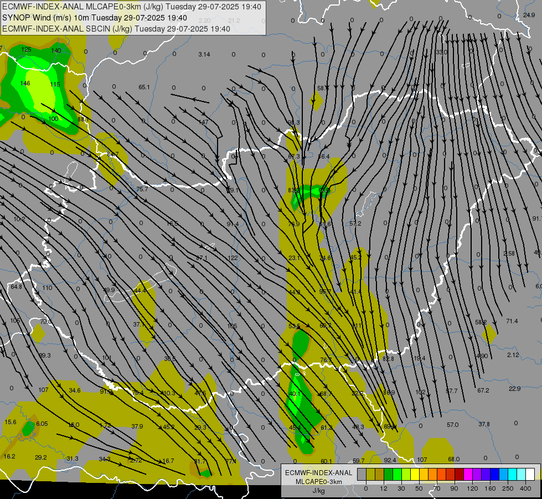Click legend label ECMWF-INDEX-ANAL
This screenshot has width=542, height=499.
point(319,473)
